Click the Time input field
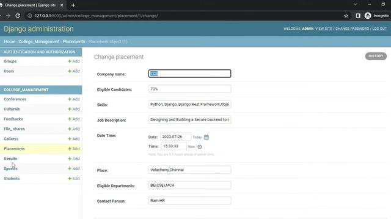Viewport: 391px width, 219px height. 174,146
